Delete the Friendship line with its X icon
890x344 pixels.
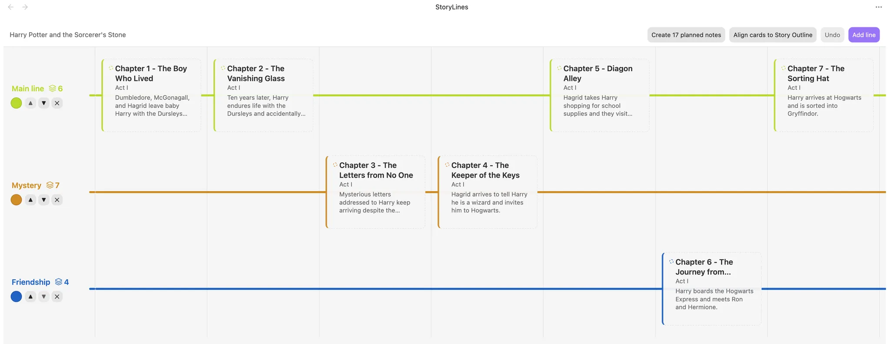point(57,297)
